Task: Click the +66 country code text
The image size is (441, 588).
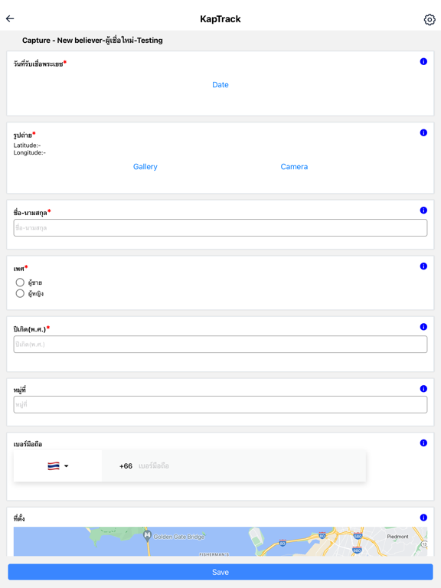Action: pos(126,466)
